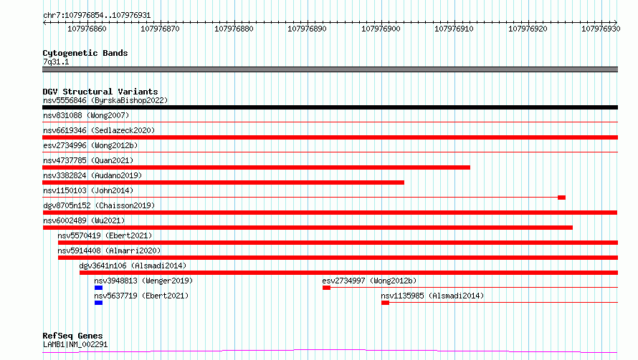The height and width of the screenshot is (360, 638).
Task: Click ruler position 107976930
Action: (601, 29)
